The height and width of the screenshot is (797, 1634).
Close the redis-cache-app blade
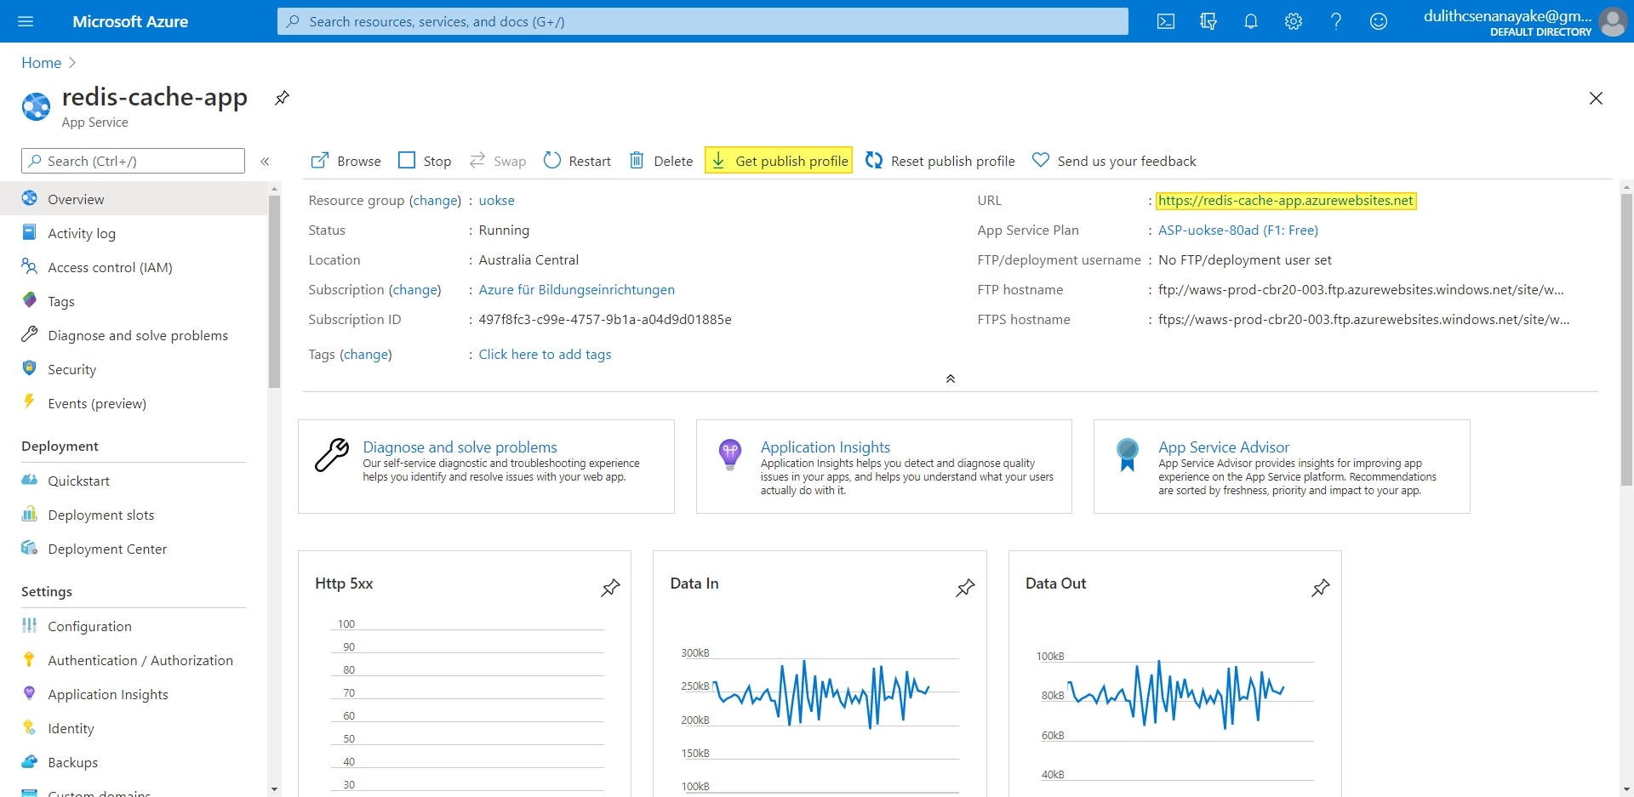1596,99
